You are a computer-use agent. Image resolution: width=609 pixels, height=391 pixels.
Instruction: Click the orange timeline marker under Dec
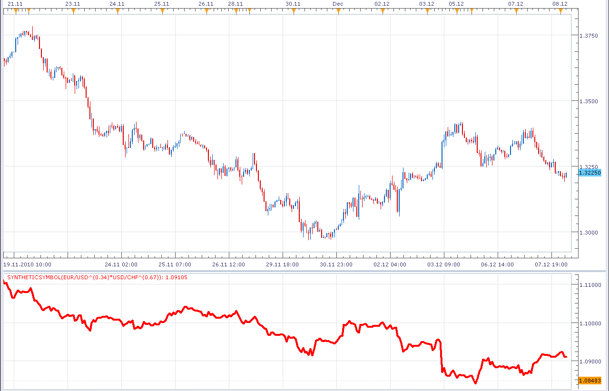click(338, 10)
